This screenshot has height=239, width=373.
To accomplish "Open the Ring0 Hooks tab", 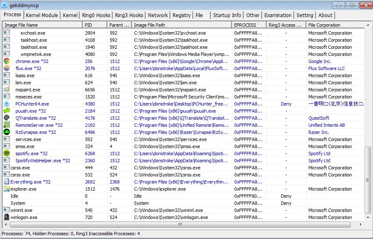I will pos(96,15).
